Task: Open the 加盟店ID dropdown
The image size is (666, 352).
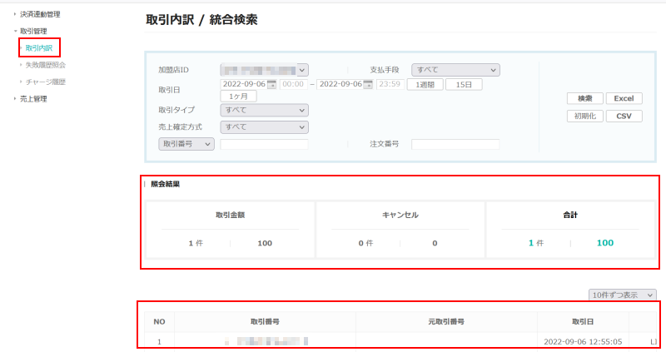Action: [264, 70]
